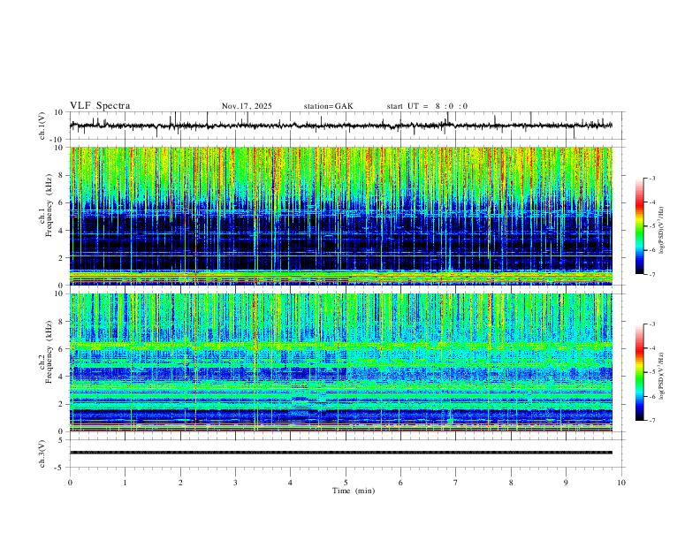
Task: Click the "ch.1(V)" waveform axis label
Action: (42, 126)
